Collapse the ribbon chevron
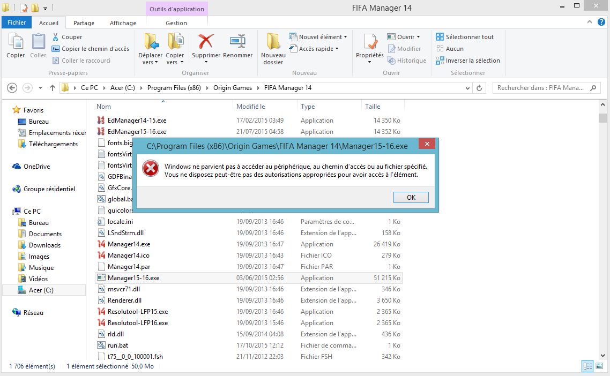This screenshot has width=610, height=376. [x=590, y=22]
